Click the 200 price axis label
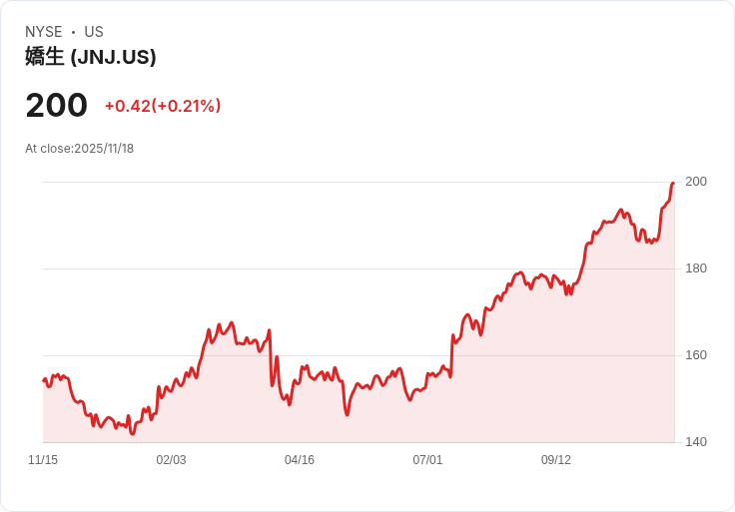 [x=696, y=182]
